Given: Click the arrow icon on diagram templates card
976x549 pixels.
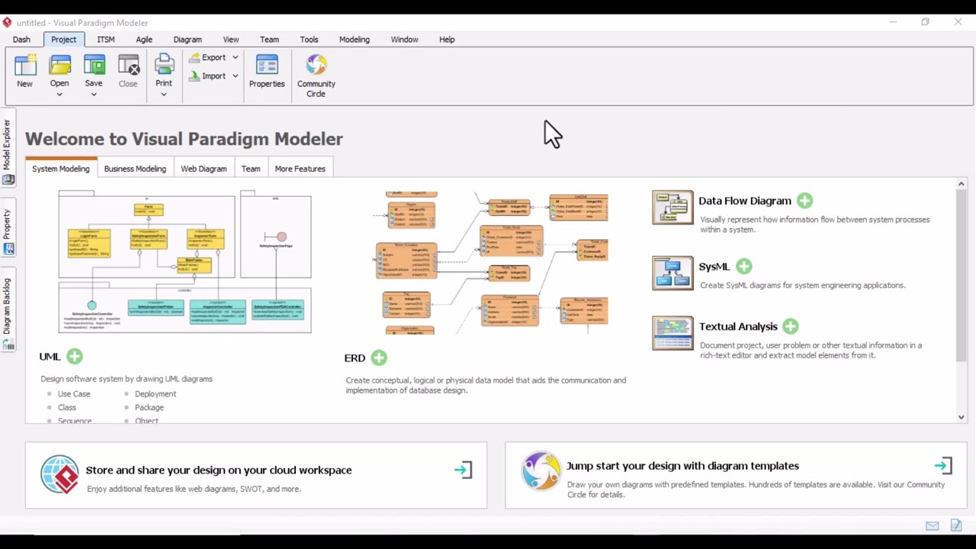Looking at the screenshot, I should tap(943, 465).
